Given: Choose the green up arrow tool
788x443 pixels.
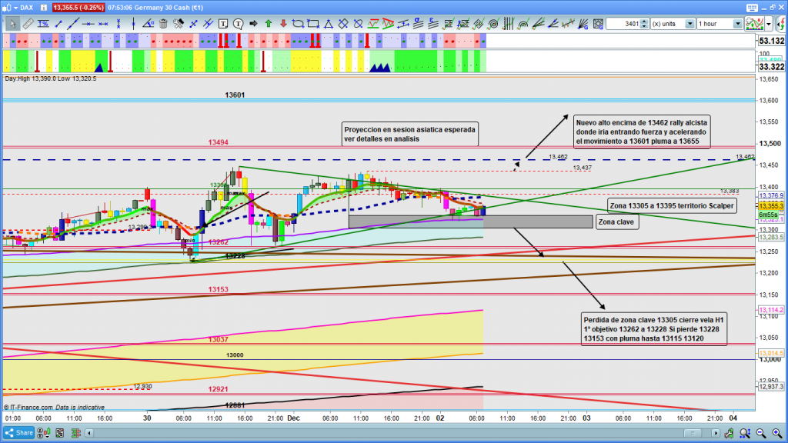Looking at the screenshot, I should click(269, 24).
